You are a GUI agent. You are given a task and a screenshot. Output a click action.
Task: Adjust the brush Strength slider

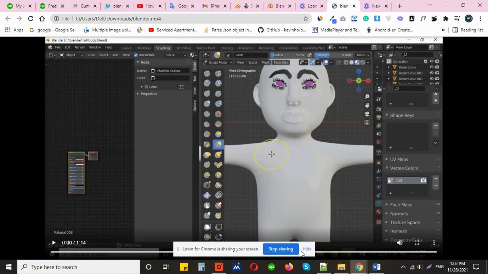[334, 55]
